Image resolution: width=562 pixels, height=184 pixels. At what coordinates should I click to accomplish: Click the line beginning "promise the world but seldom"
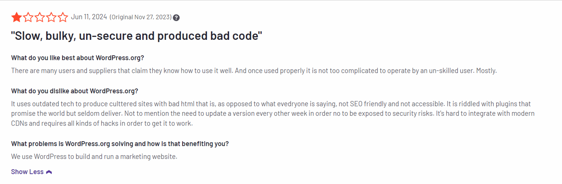pyautogui.click(x=273, y=113)
